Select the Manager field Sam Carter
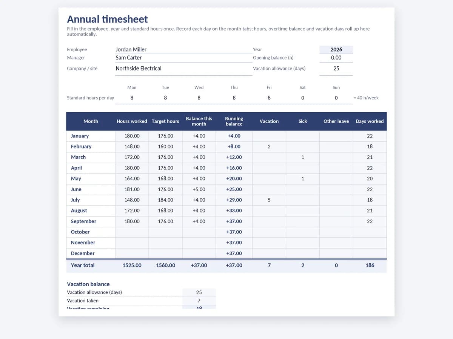453x339 pixels. coord(183,58)
